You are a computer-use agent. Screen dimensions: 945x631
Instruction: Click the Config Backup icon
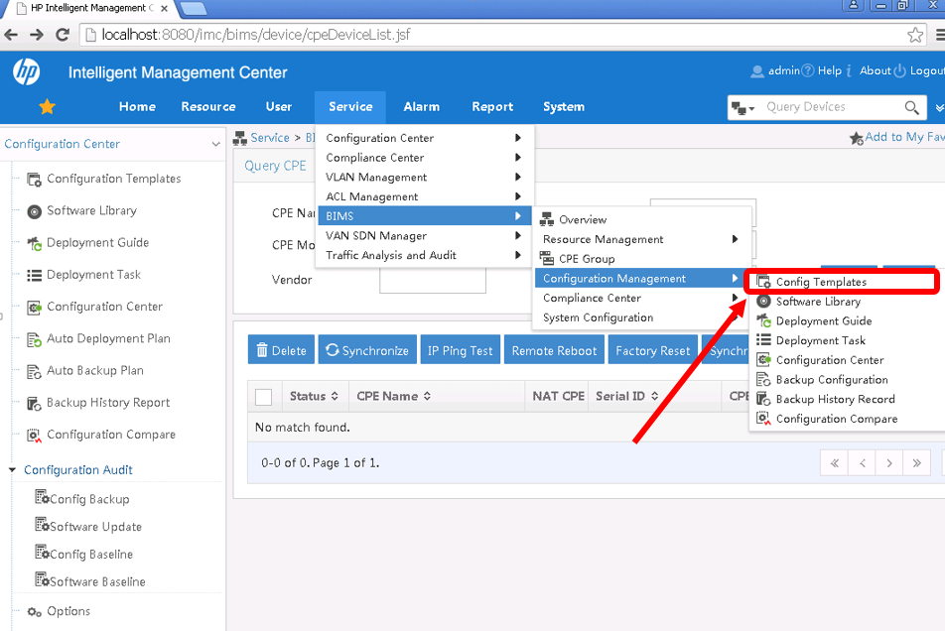[x=42, y=497]
